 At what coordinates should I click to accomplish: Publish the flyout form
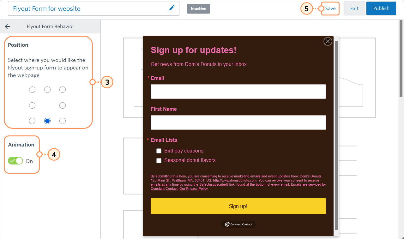381,8
